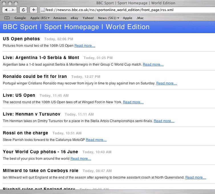
Task: Zoom window with the third title-bar button
Action: coord(16,3)
